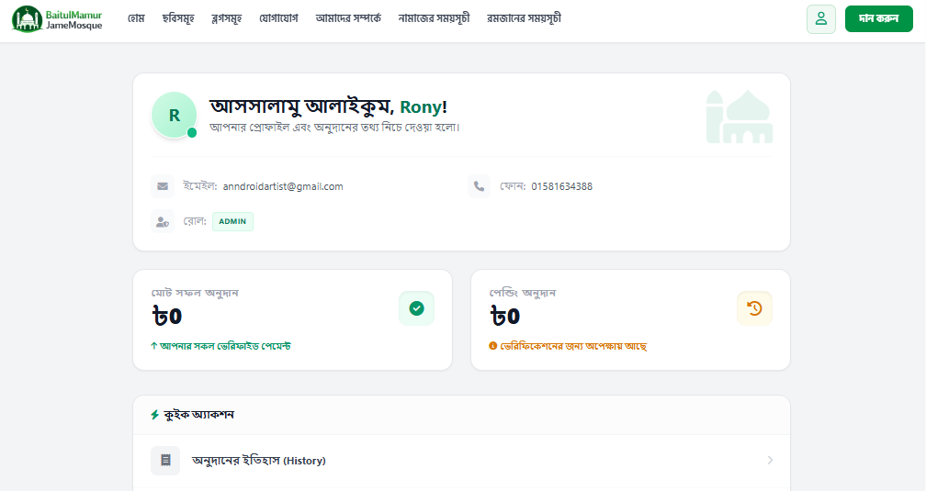Go to ছবিসমূহ gallery menu
This screenshot has width=926, height=491.
[176, 18]
